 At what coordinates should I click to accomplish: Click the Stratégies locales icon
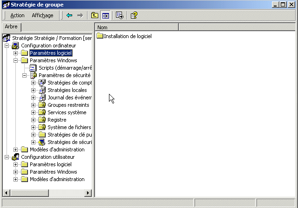[42, 90]
